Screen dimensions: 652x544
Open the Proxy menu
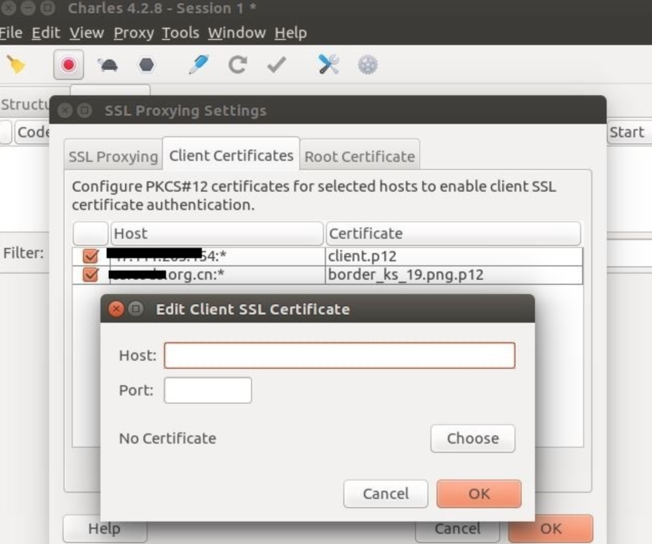point(133,33)
